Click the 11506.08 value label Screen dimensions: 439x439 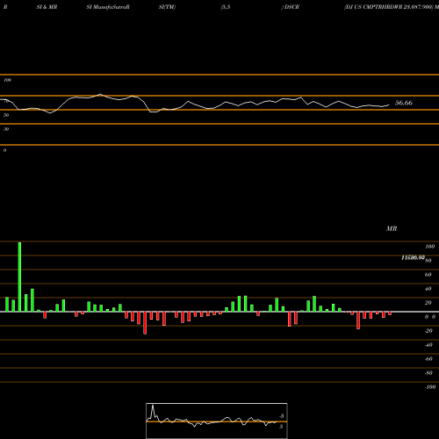[x=413, y=257]
